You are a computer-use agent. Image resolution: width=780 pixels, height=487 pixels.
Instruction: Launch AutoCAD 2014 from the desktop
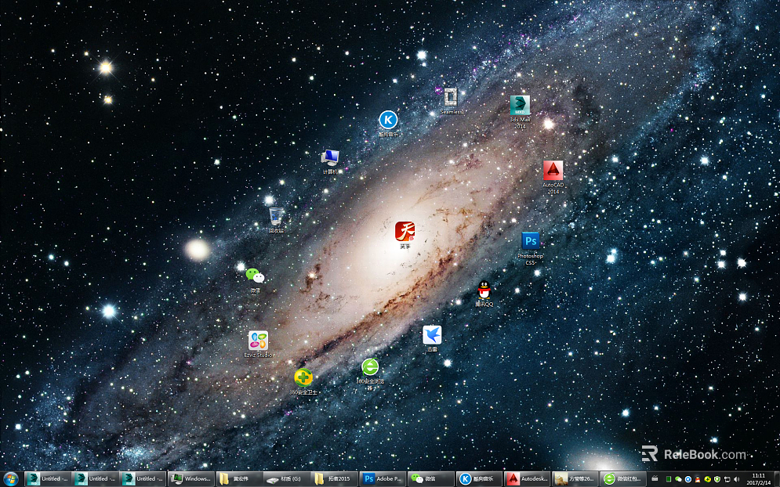point(553,171)
